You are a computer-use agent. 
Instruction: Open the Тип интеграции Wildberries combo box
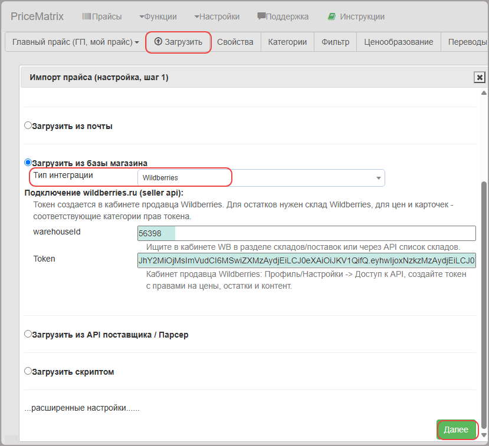click(261, 178)
